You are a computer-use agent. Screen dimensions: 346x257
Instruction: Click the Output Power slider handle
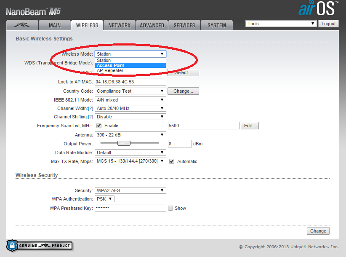124,143
